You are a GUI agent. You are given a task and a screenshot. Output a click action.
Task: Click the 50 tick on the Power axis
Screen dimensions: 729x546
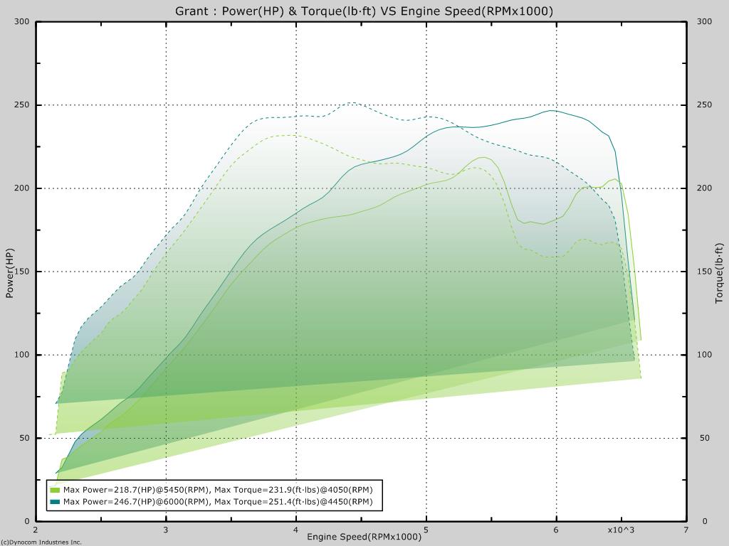pos(24,438)
